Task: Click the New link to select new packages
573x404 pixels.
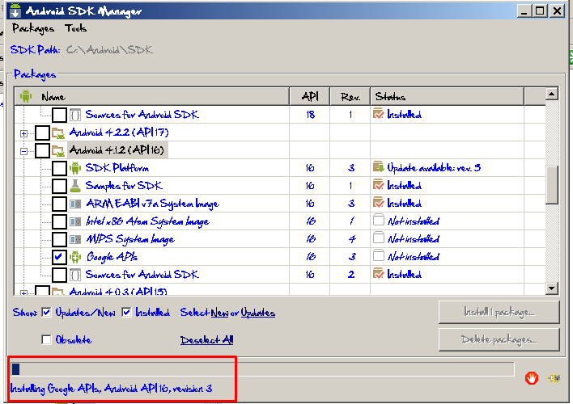Action: click(219, 313)
